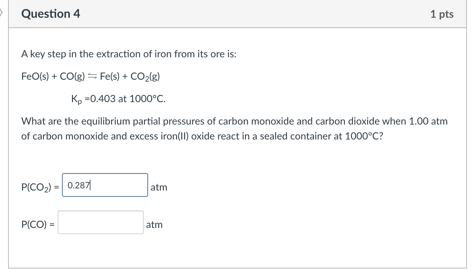This screenshot has width=475, height=269.
Task: Click the P(CO2) answer input field
Action: coord(105,185)
